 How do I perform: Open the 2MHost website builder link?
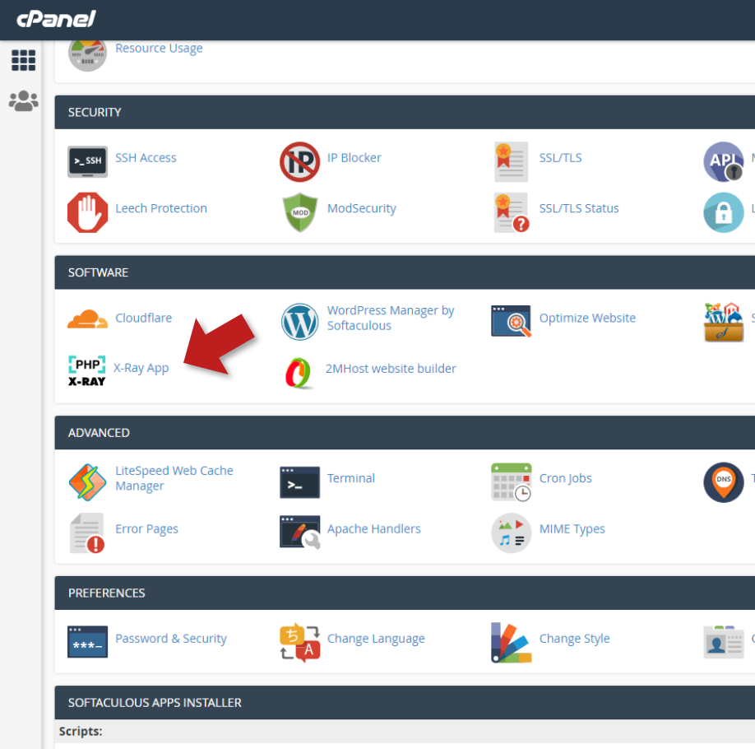coord(391,369)
